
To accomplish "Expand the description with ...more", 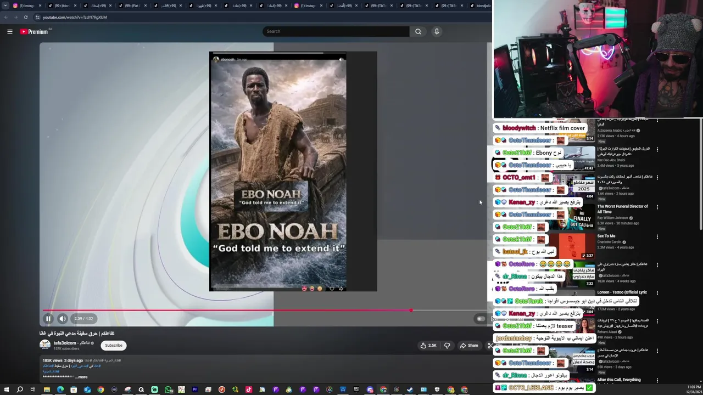I will (x=81, y=377).
